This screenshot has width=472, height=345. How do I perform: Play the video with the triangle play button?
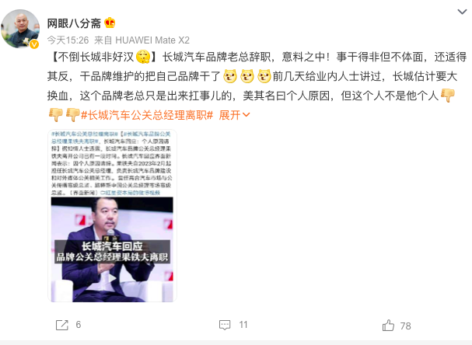[x=112, y=278]
